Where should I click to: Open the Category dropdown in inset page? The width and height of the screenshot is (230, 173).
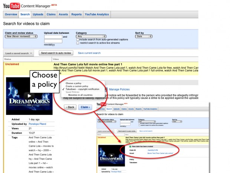click(x=147, y=122)
